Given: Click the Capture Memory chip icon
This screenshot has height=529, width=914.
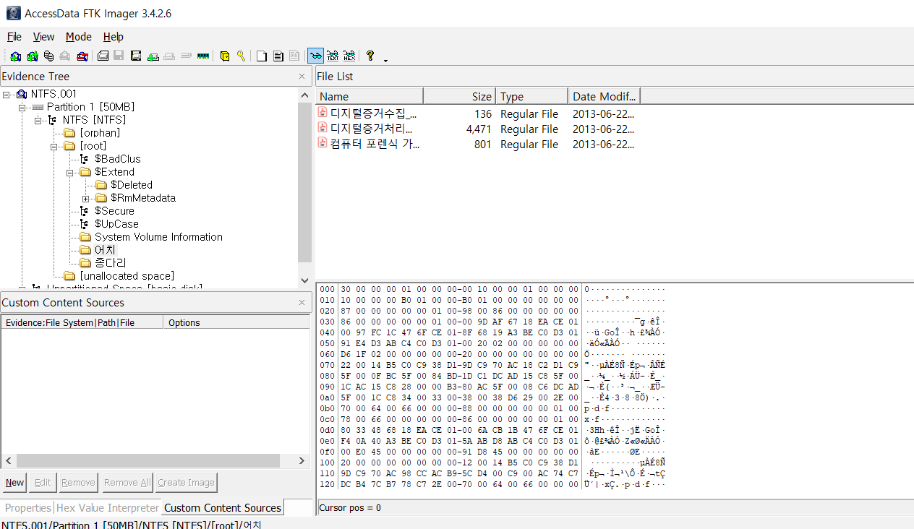Looking at the screenshot, I should point(202,56).
